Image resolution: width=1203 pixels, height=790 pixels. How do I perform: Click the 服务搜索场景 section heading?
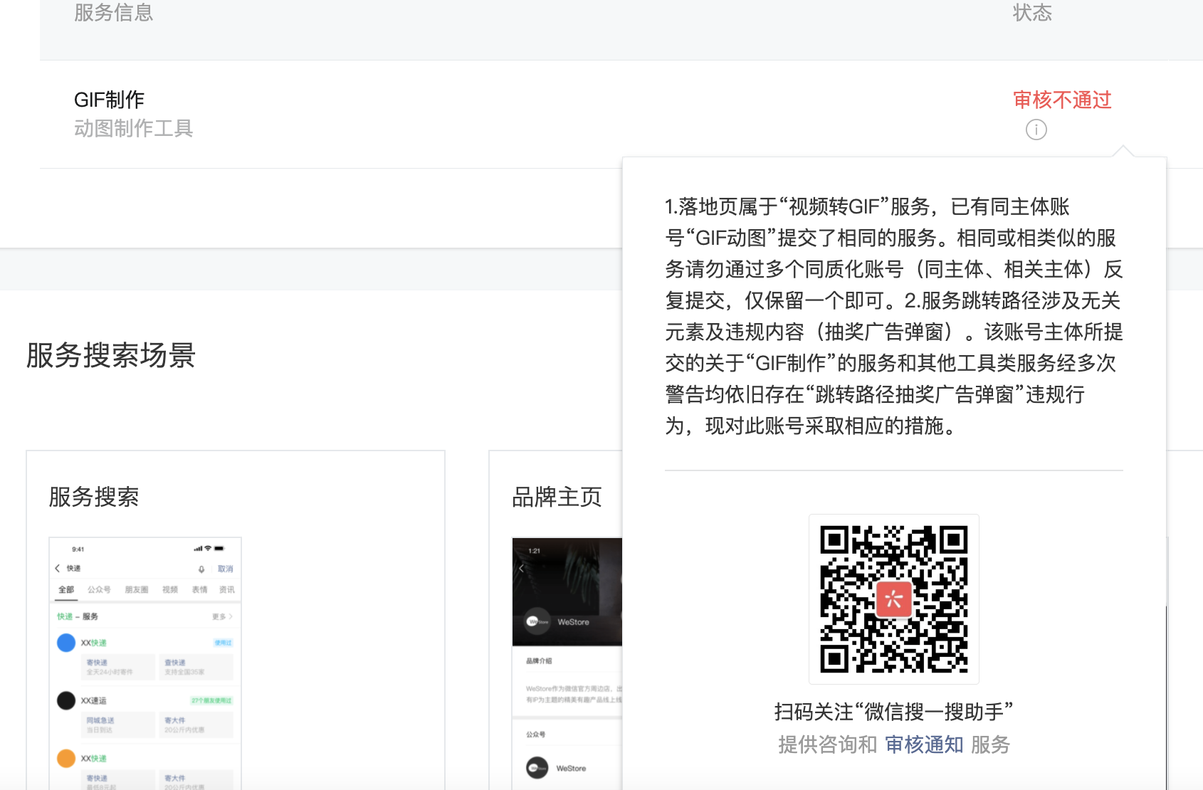(111, 355)
